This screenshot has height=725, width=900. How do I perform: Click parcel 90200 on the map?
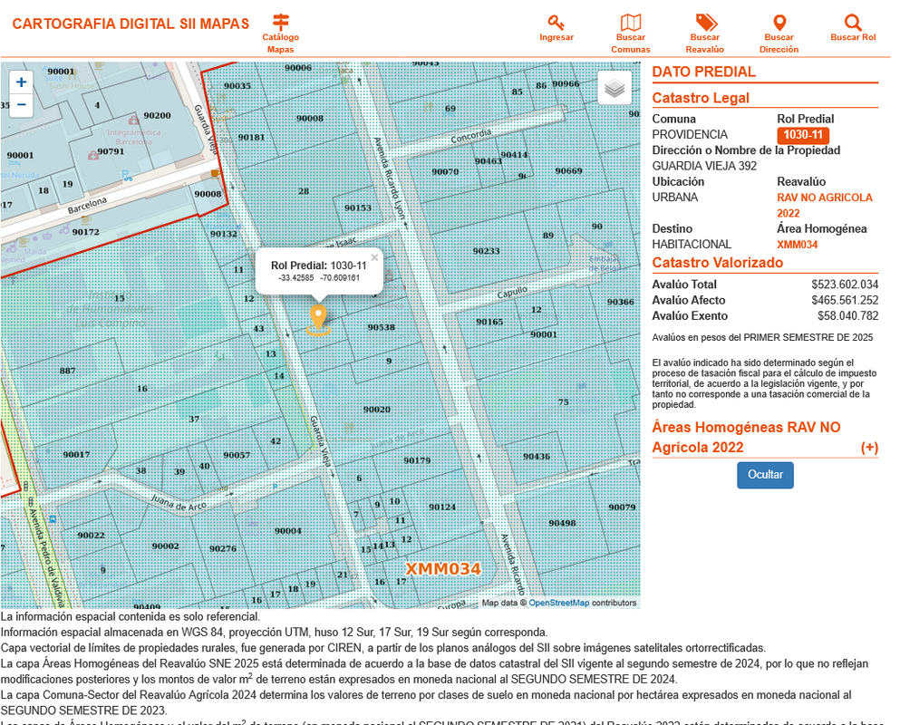(x=158, y=115)
